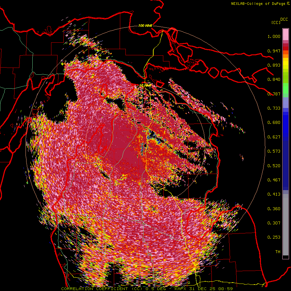Image resolution: width=291 pixels, height=291 pixels.
Task: Click the NEXLAB-College of DuPage title text
Action: click(258, 4)
